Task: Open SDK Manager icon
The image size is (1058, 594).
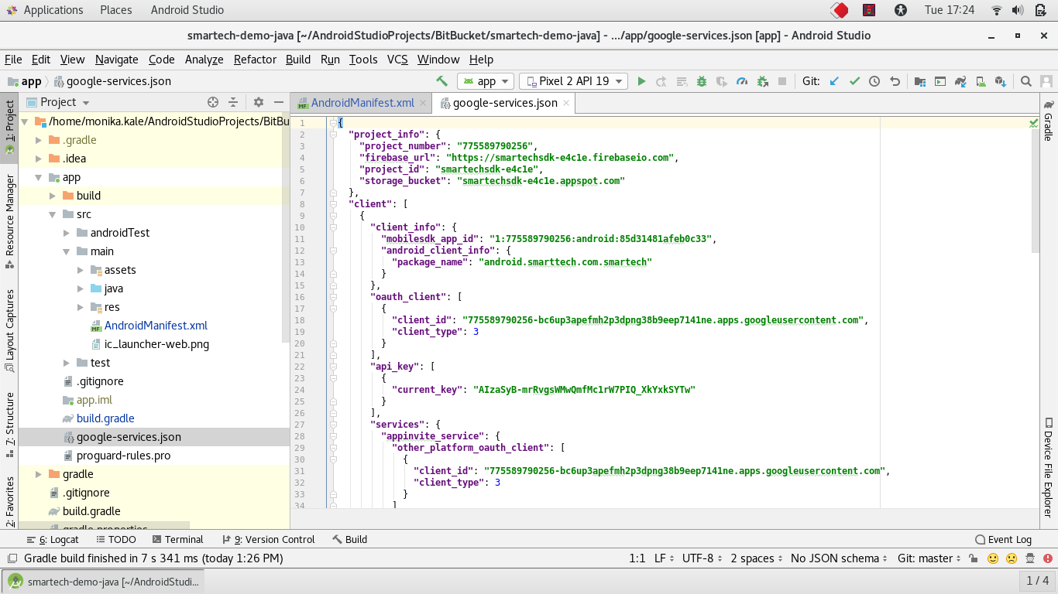Action: 1001,80
